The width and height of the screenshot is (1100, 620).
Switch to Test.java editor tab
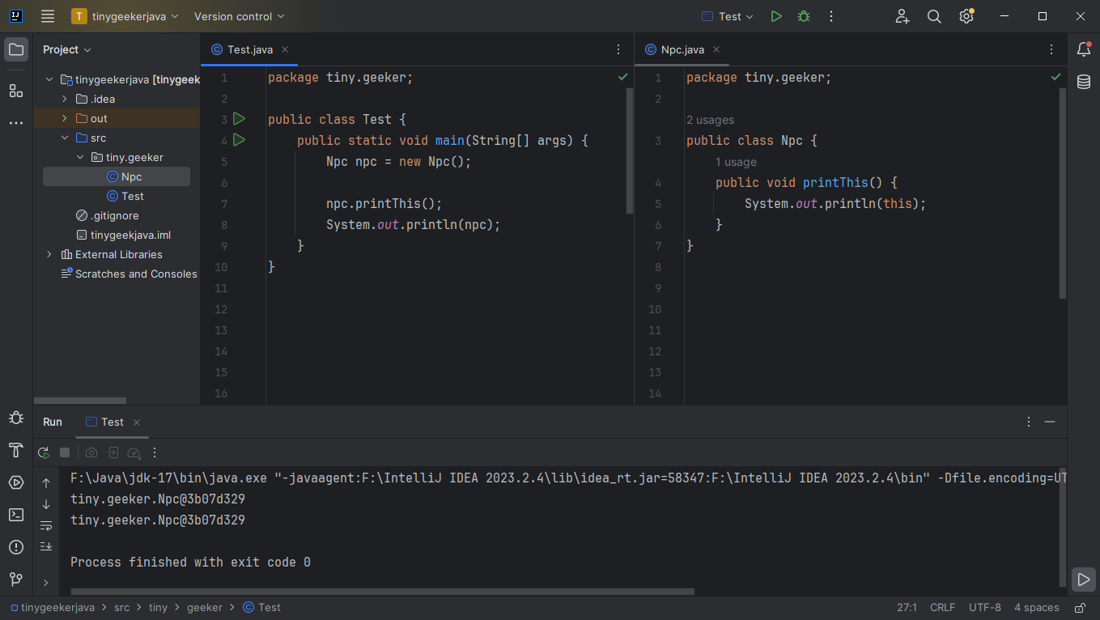(250, 49)
